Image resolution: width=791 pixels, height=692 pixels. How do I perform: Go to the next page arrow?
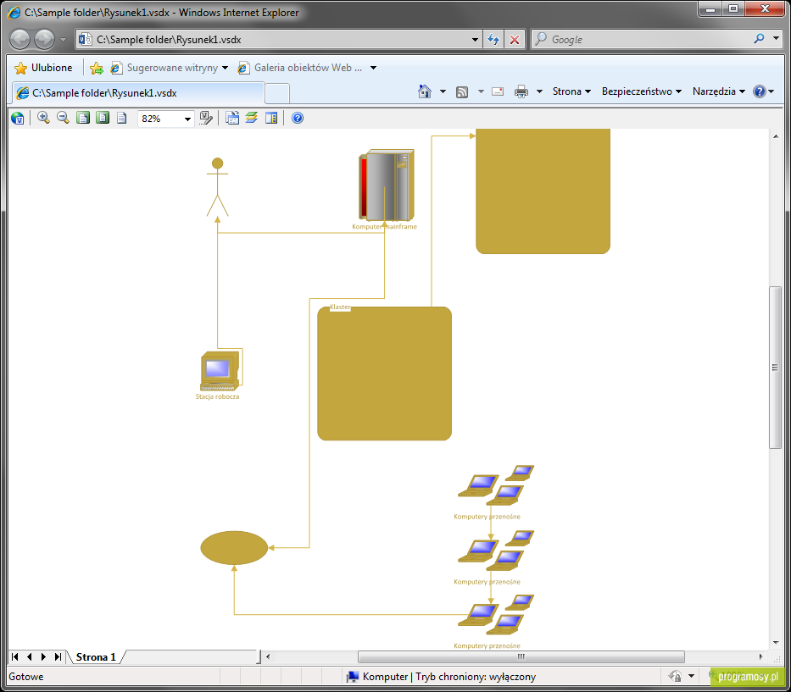click(x=43, y=656)
